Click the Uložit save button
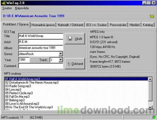 [x=75, y=39]
